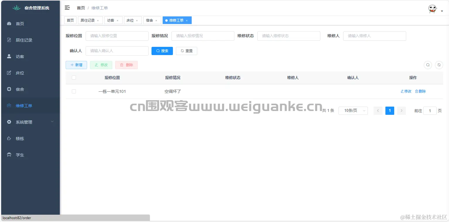Click the circular refresh icon above the table
The width and height of the screenshot is (449, 222).
(x=439, y=65)
